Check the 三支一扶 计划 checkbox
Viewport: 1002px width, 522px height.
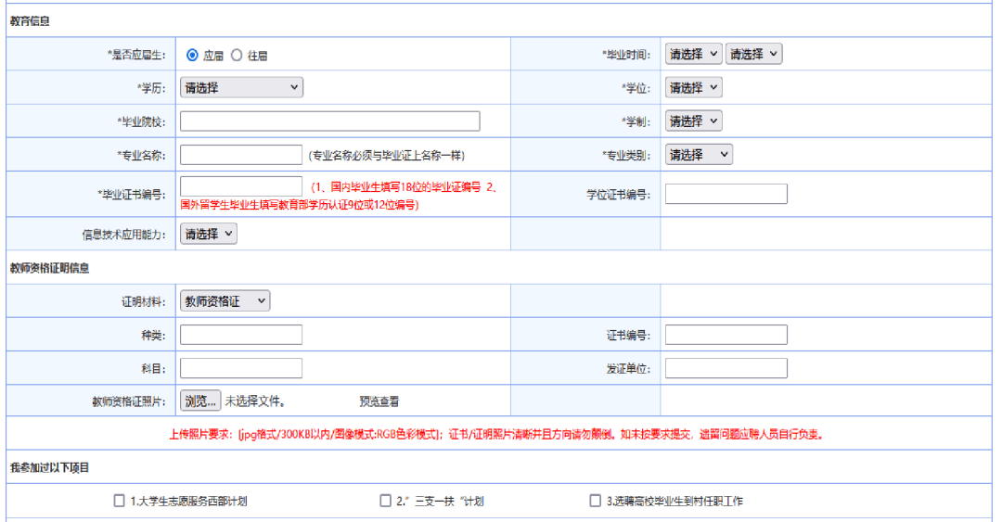(385, 501)
